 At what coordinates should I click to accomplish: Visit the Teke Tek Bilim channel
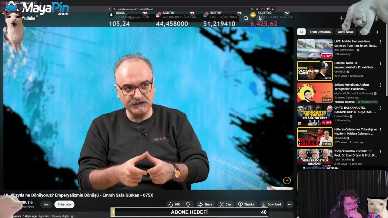(x=343, y=160)
